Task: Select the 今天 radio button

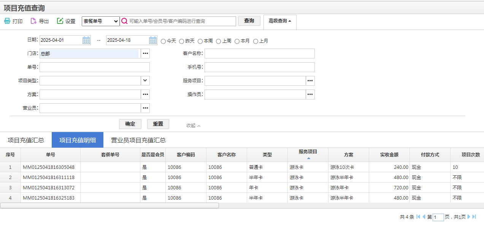Action: (x=163, y=41)
